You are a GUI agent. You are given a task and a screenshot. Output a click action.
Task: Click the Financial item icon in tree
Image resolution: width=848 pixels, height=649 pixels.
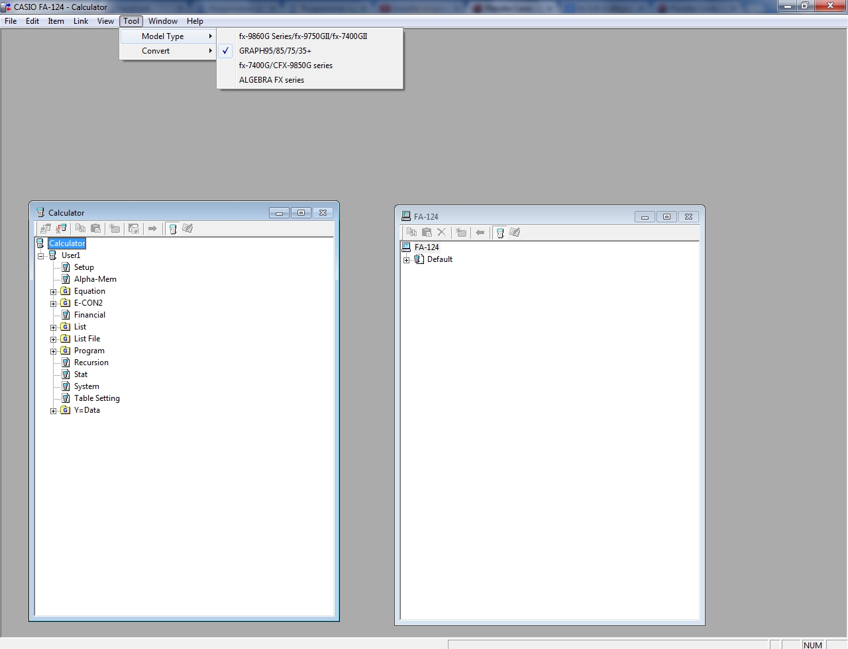click(66, 315)
